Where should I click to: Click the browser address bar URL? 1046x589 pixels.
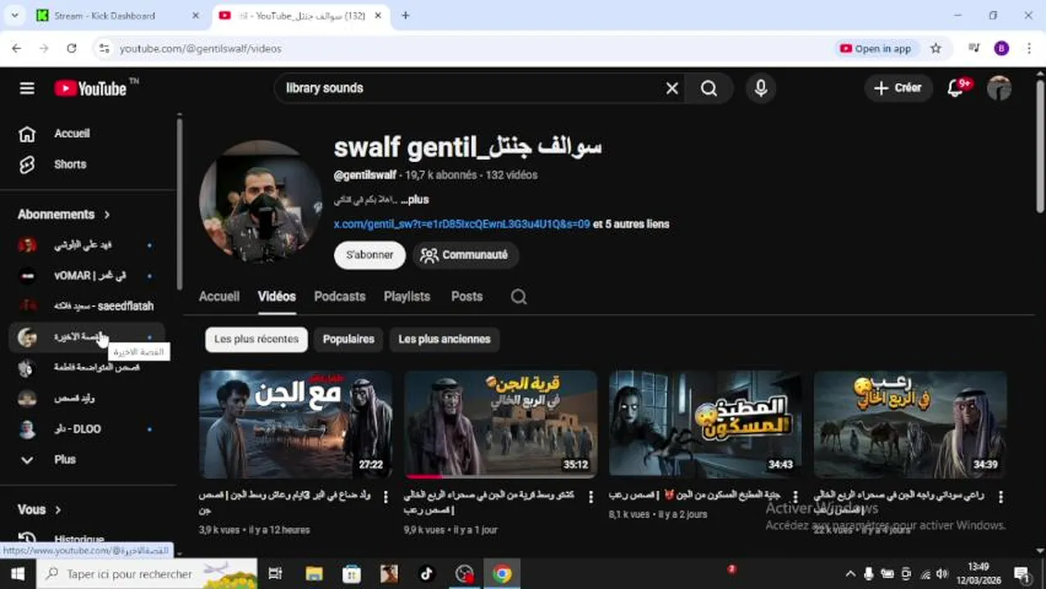coord(201,49)
